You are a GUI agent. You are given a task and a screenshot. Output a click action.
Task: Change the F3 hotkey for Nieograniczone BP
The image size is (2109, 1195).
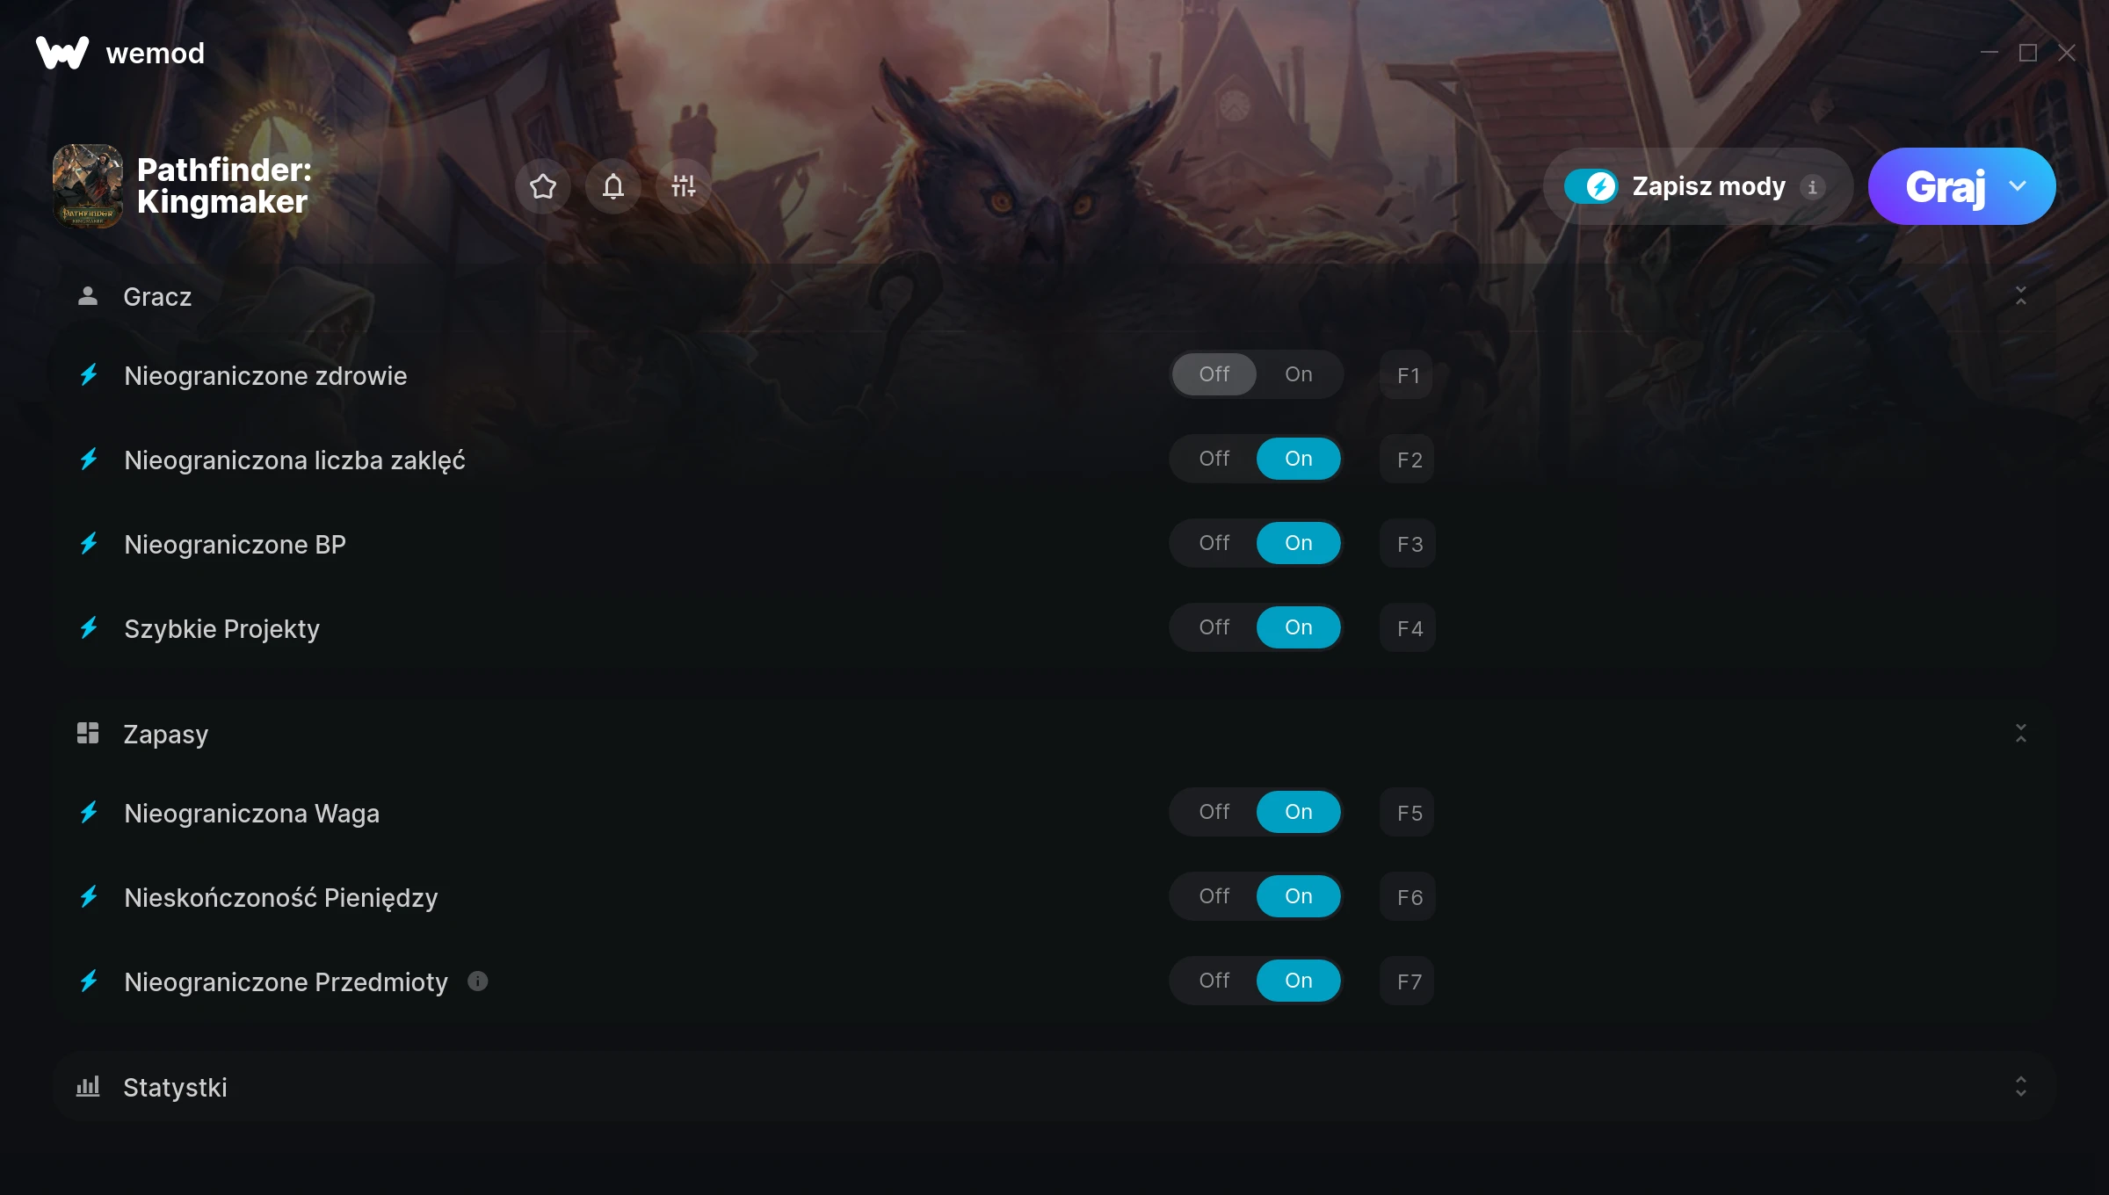click(1409, 544)
